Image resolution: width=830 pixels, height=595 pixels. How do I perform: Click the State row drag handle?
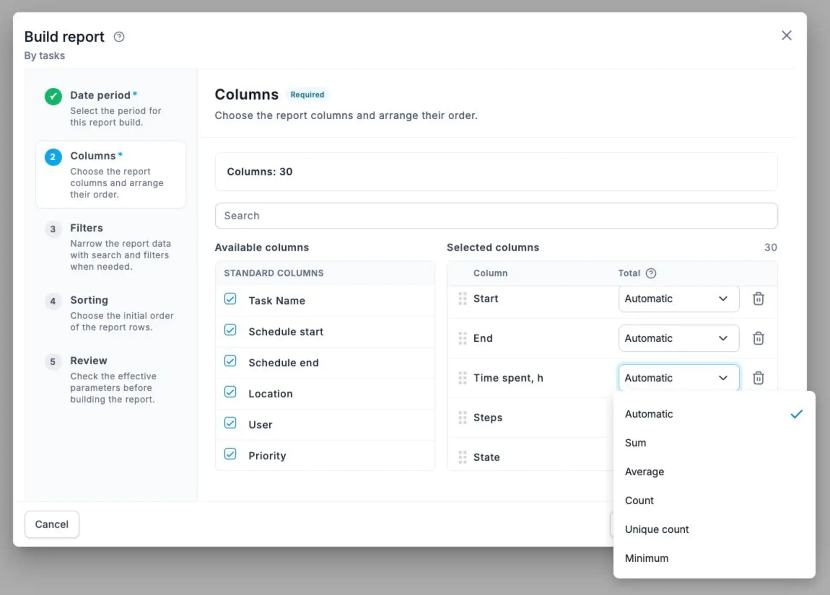pos(462,457)
